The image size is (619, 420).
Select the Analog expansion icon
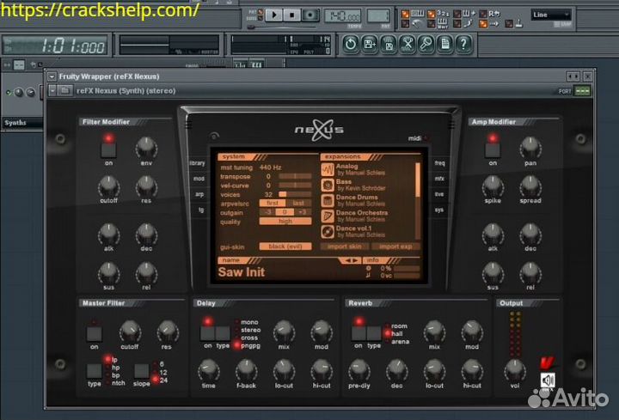(328, 169)
